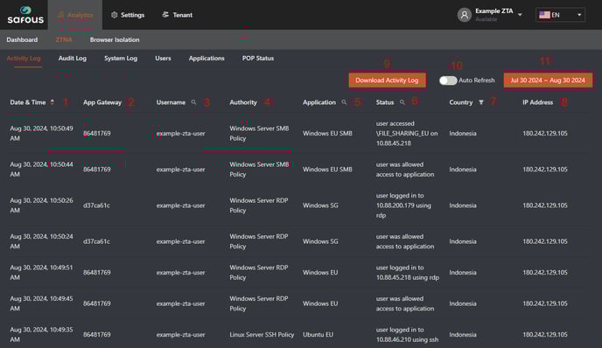This screenshot has height=348, width=602.
Task: Click 'Ubuntu EU' application cell
Action: (x=318, y=335)
